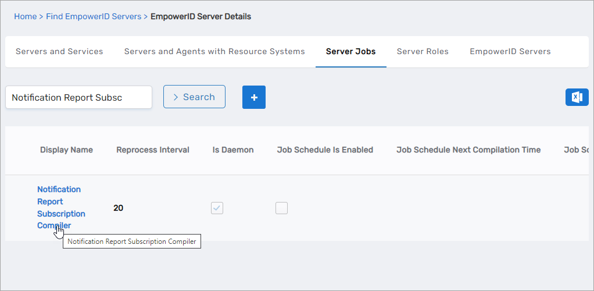Screen dimensions: 594x291
Task: Open the EmpowerID Servers tab
Action: click(x=510, y=51)
